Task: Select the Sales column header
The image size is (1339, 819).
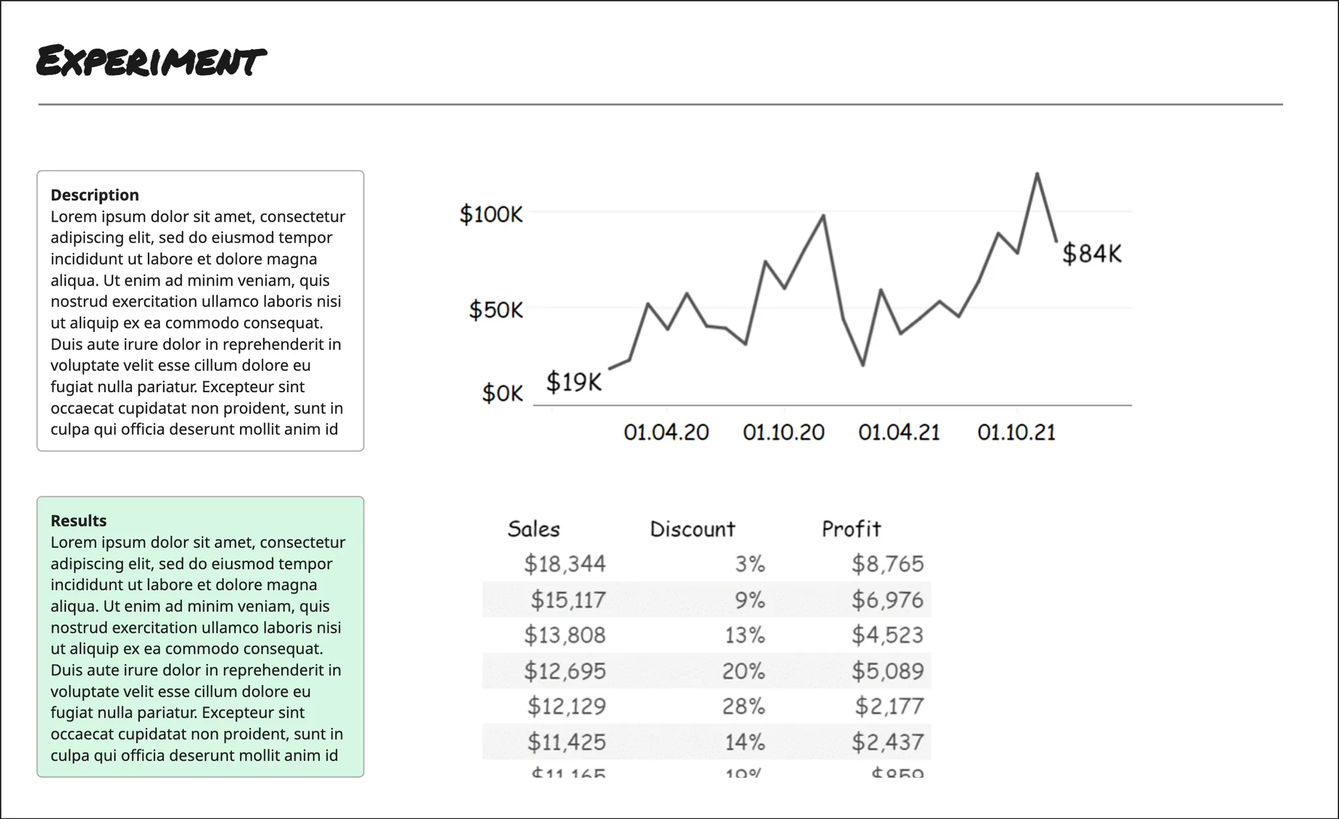Action: [534, 529]
